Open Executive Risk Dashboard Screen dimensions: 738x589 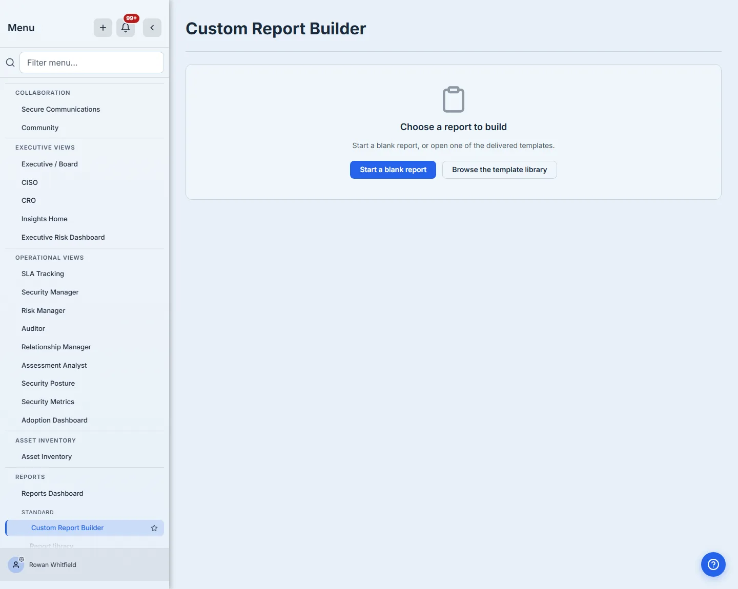(x=85, y=237)
